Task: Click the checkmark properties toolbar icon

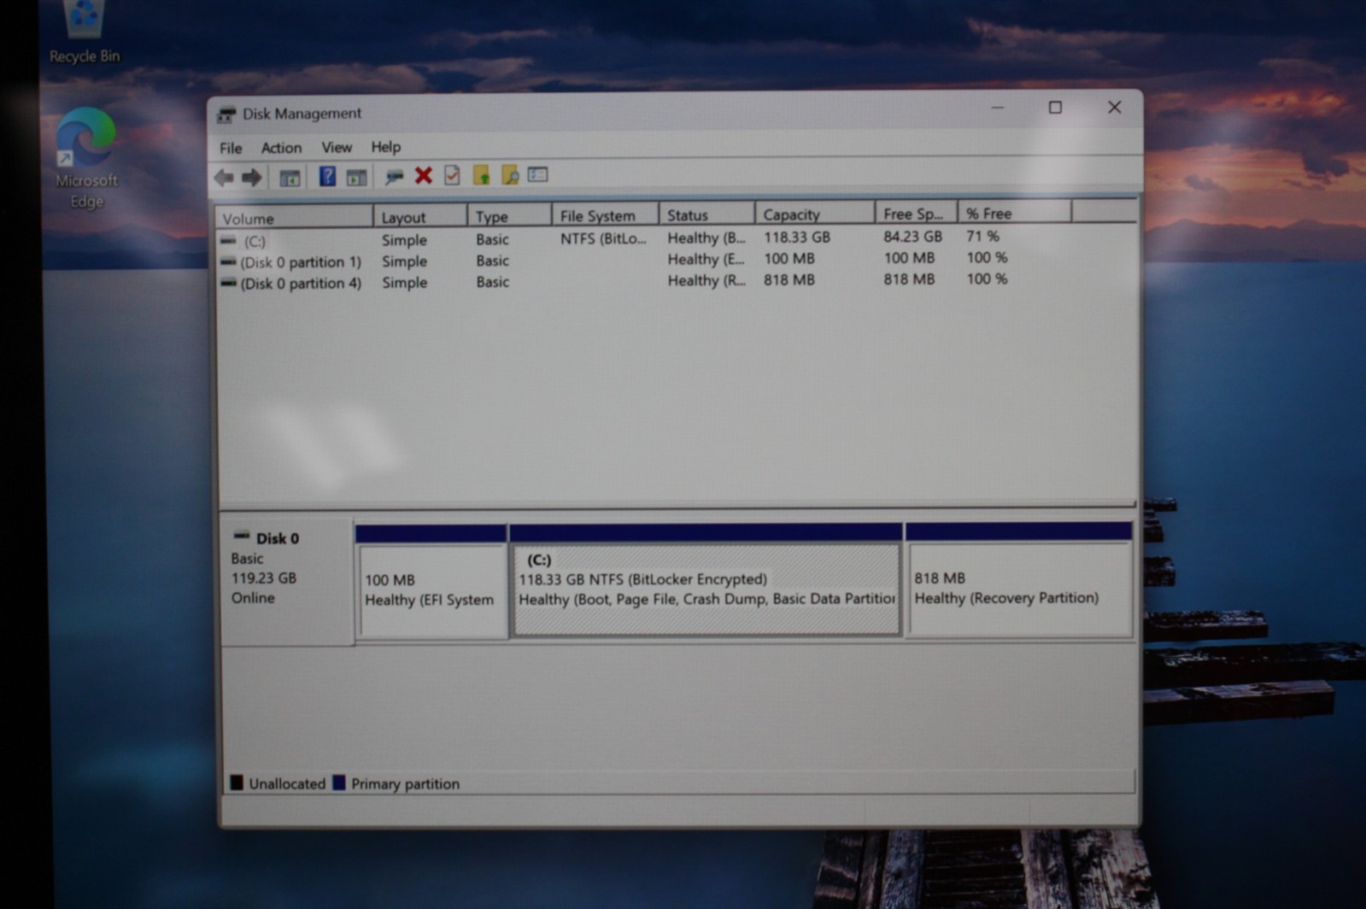Action: [452, 175]
